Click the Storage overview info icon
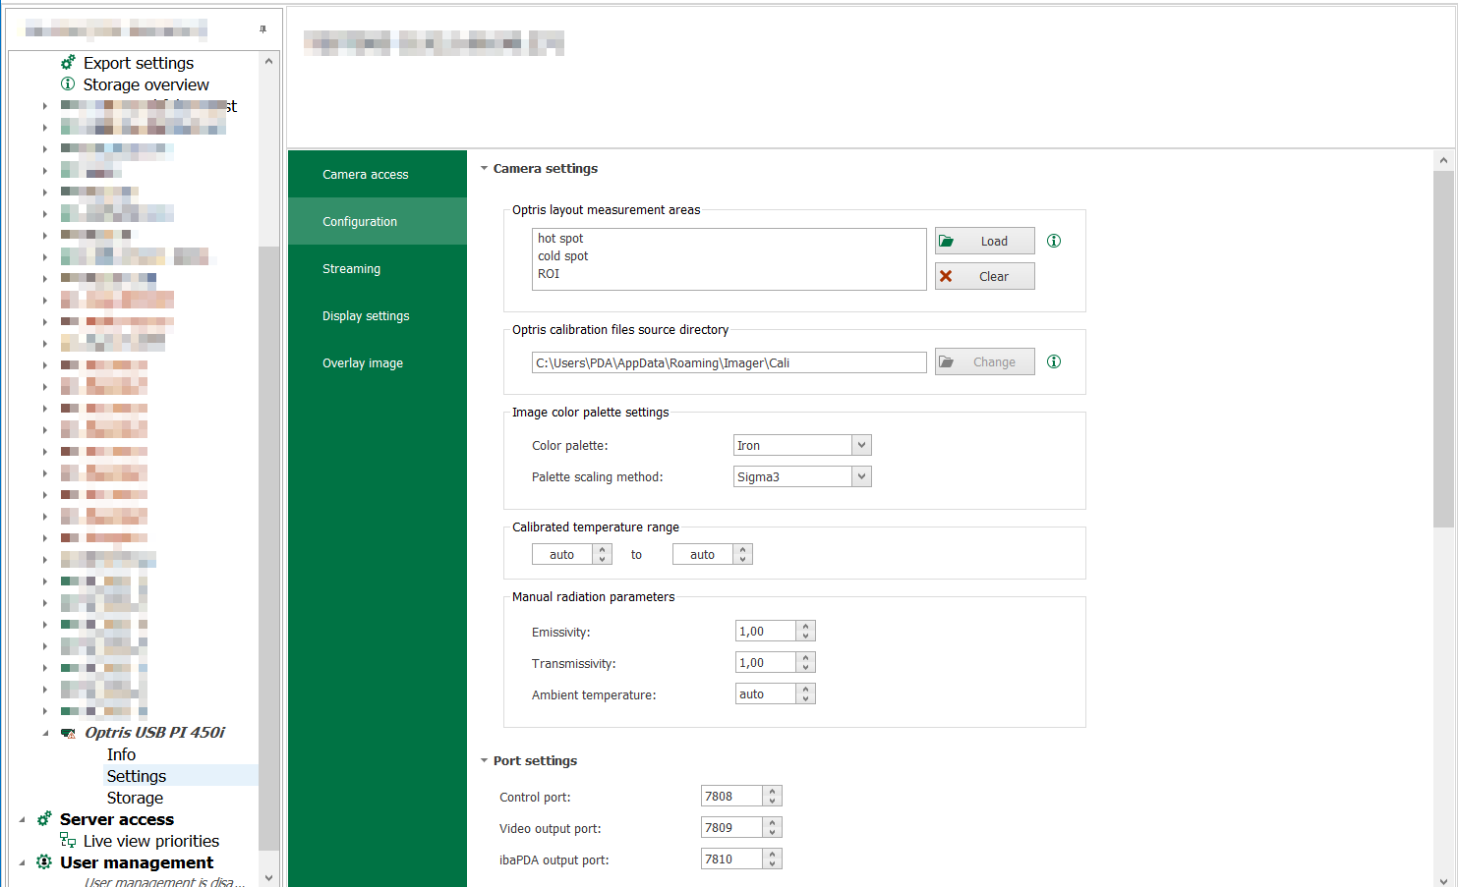The width and height of the screenshot is (1458, 887). coord(68,84)
